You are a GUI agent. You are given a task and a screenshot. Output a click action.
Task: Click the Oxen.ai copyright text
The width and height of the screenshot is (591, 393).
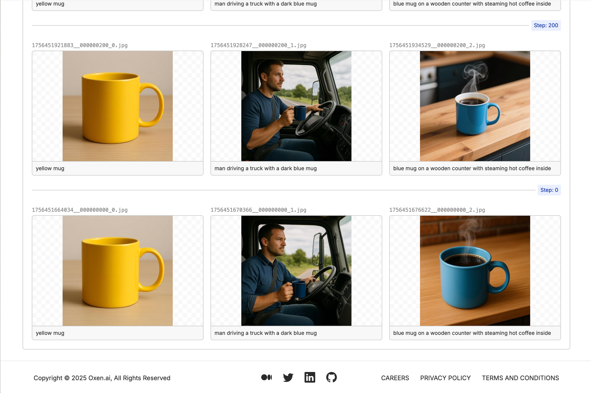point(102,378)
